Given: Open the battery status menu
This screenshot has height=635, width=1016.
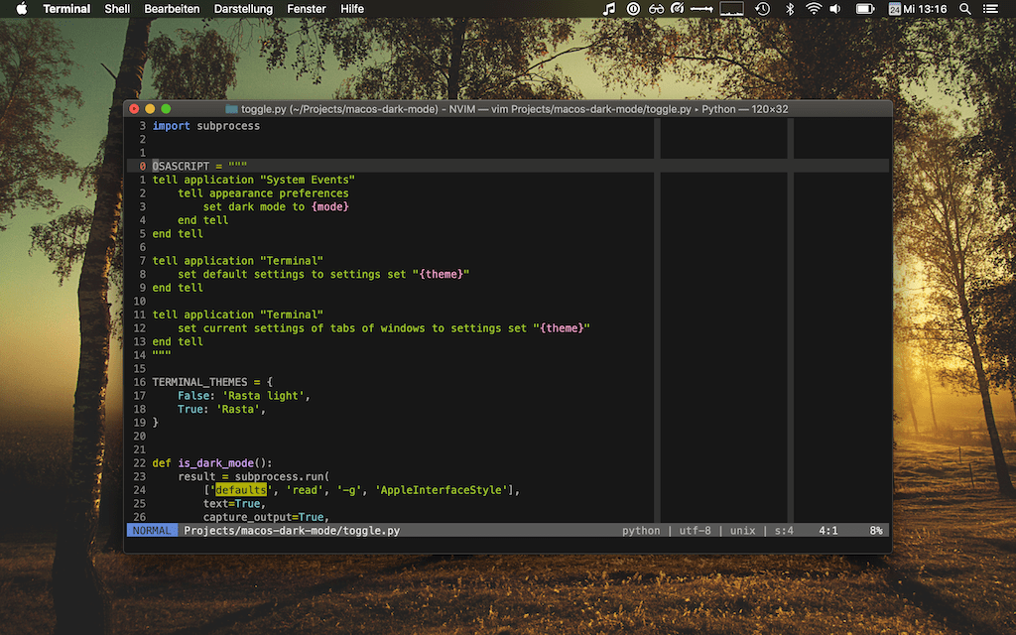Looking at the screenshot, I should 865,8.
